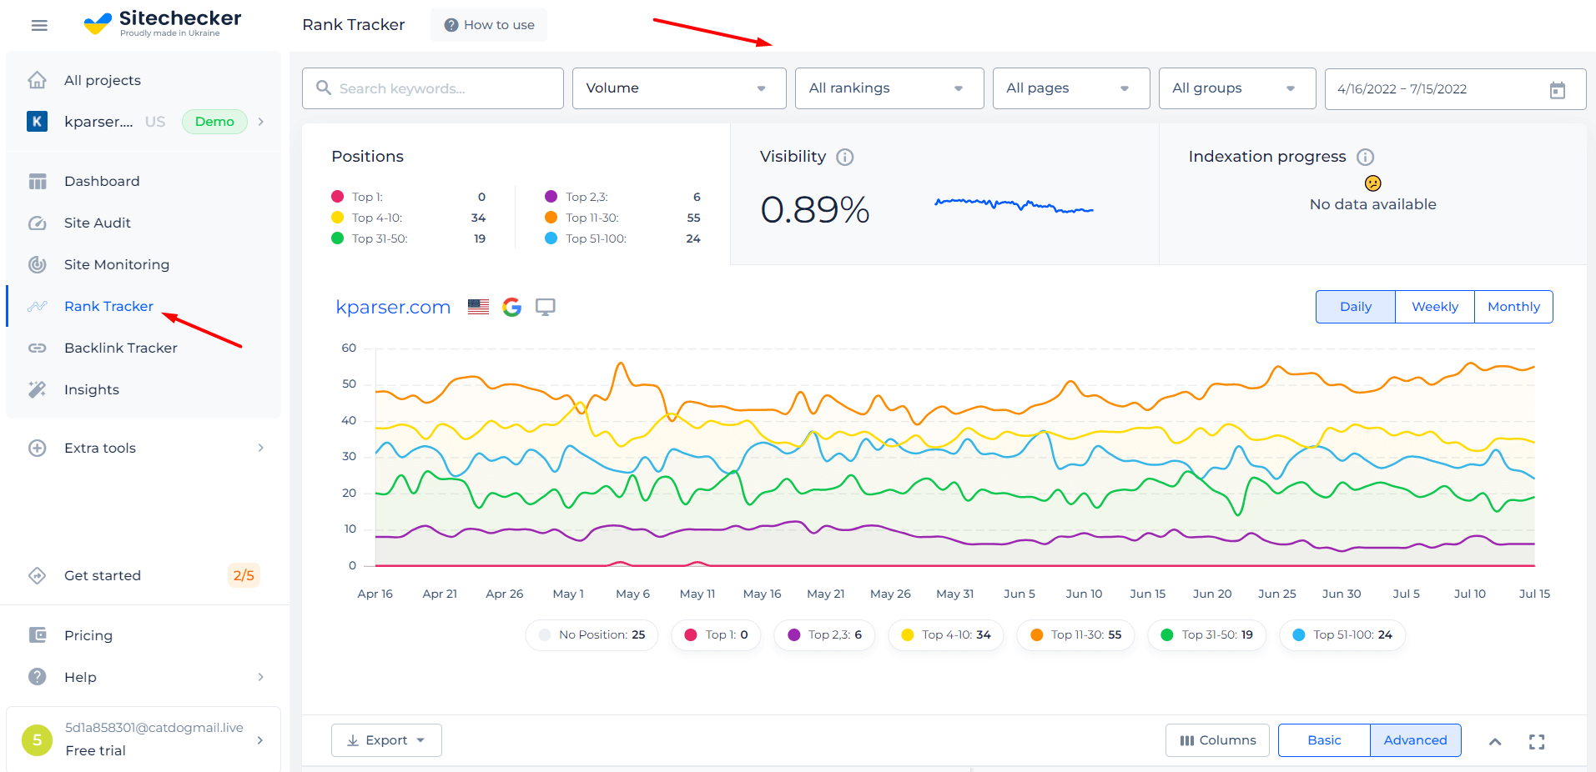Open the Pricing page link

88,635
